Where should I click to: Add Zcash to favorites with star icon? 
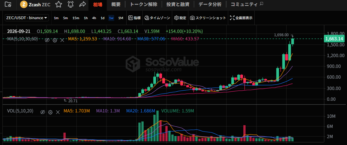point(59,4)
